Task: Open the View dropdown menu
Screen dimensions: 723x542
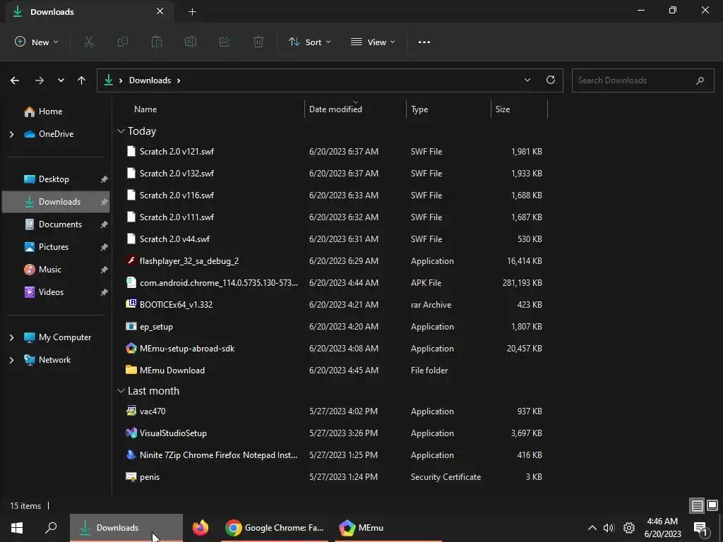Action: 373,42
